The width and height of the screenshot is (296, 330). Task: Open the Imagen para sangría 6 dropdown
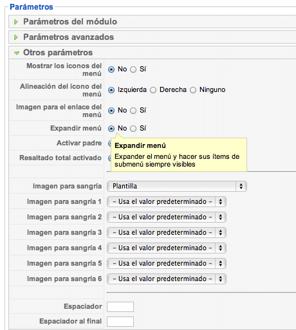(x=167, y=279)
